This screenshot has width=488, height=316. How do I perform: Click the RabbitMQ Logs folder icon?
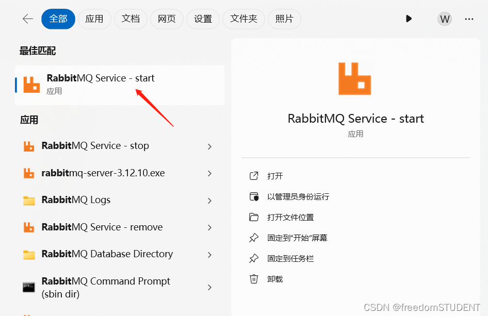pos(29,201)
